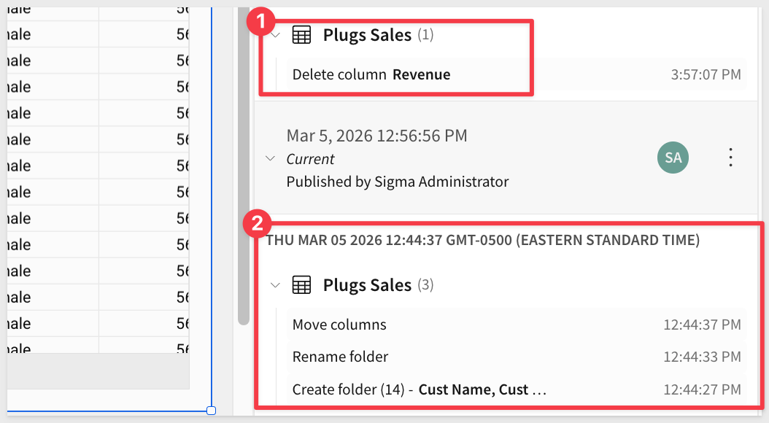Click the Published by Sigma Administrator text
The height and width of the screenshot is (423, 769).
click(397, 181)
